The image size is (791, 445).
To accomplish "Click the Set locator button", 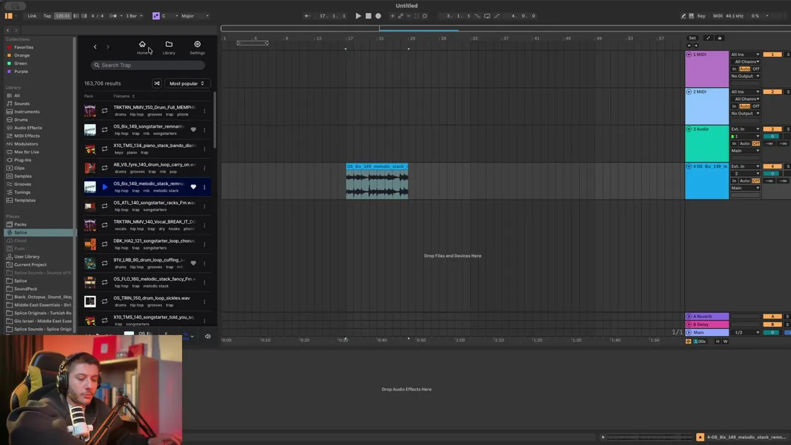I will click(693, 38).
